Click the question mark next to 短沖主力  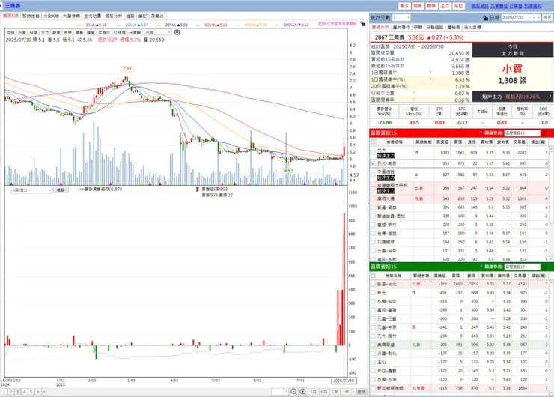pyautogui.click(x=550, y=96)
